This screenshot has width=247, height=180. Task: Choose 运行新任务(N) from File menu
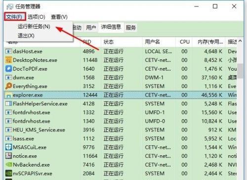(x=34, y=26)
